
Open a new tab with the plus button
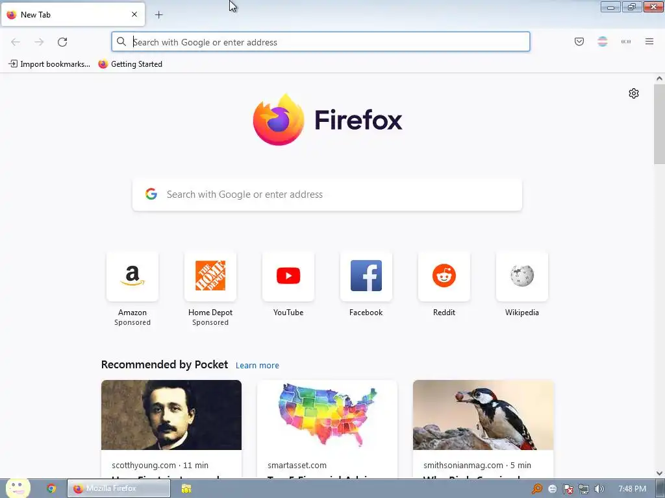tap(158, 15)
